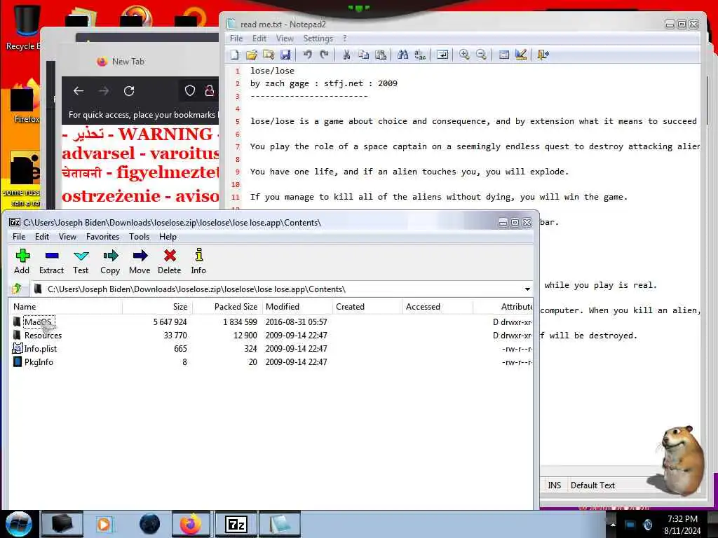Toggle word wrap in Notepad2 toolbar
Image resolution: width=718 pixels, height=538 pixels.
click(x=442, y=55)
